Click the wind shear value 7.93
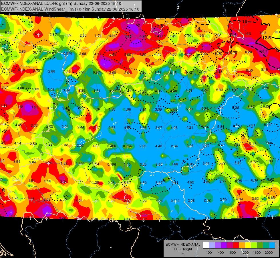Viewport: 280px width, 258px height. pyautogui.click(x=237, y=144)
